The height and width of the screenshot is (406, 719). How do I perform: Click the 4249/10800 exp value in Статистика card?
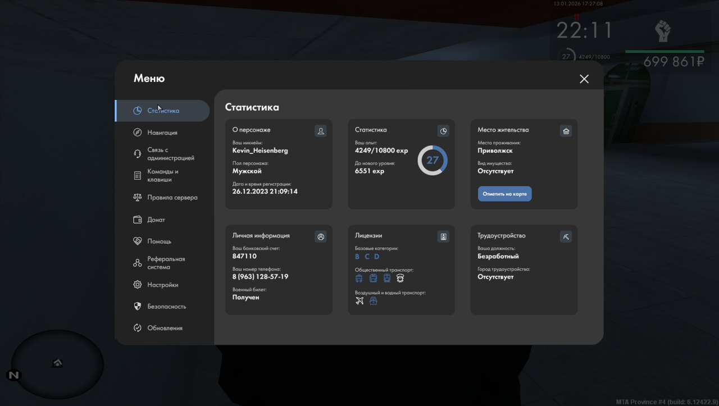(381, 150)
